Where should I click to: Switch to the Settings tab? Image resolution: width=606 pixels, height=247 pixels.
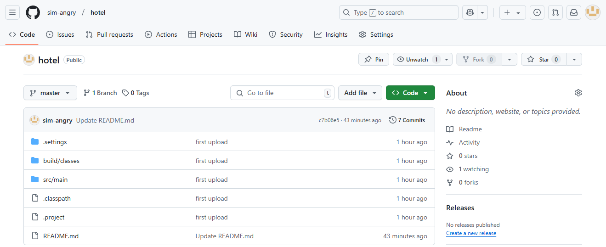pyautogui.click(x=376, y=34)
